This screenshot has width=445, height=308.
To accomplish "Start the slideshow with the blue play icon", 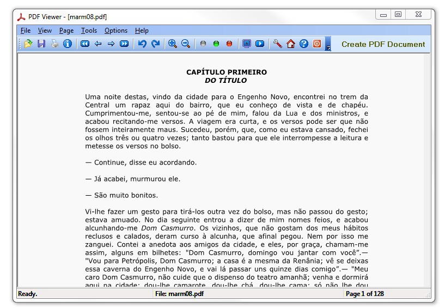I will pos(260,44).
